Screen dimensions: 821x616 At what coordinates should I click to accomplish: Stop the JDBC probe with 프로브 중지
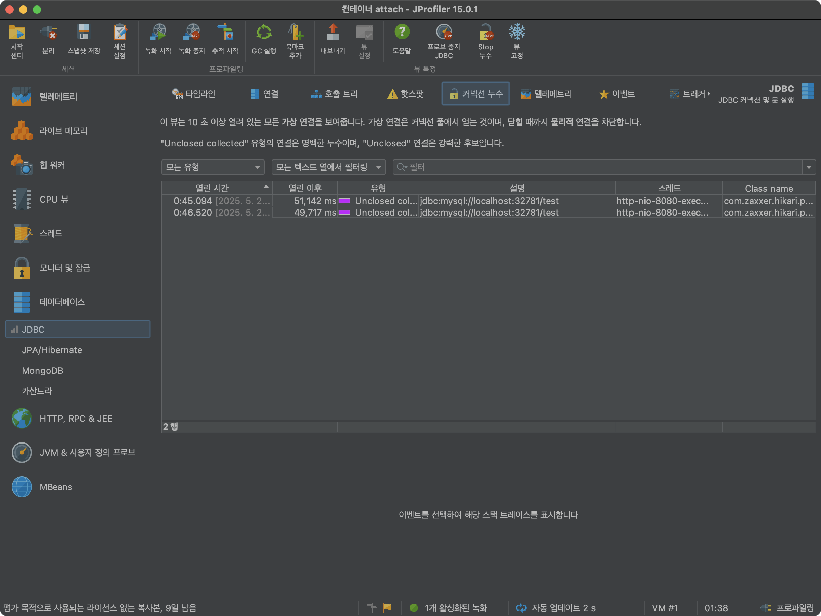[444, 41]
